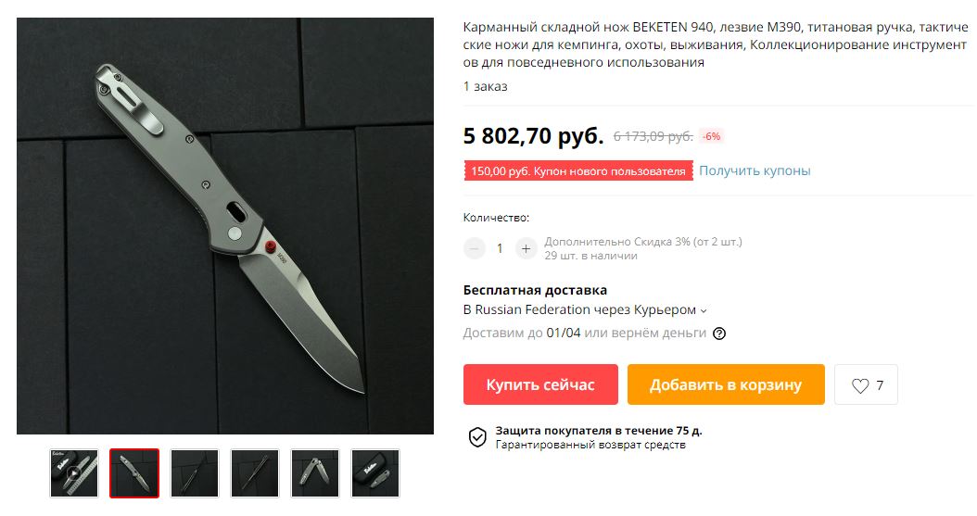Decrease quantity with the minus button

475,249
